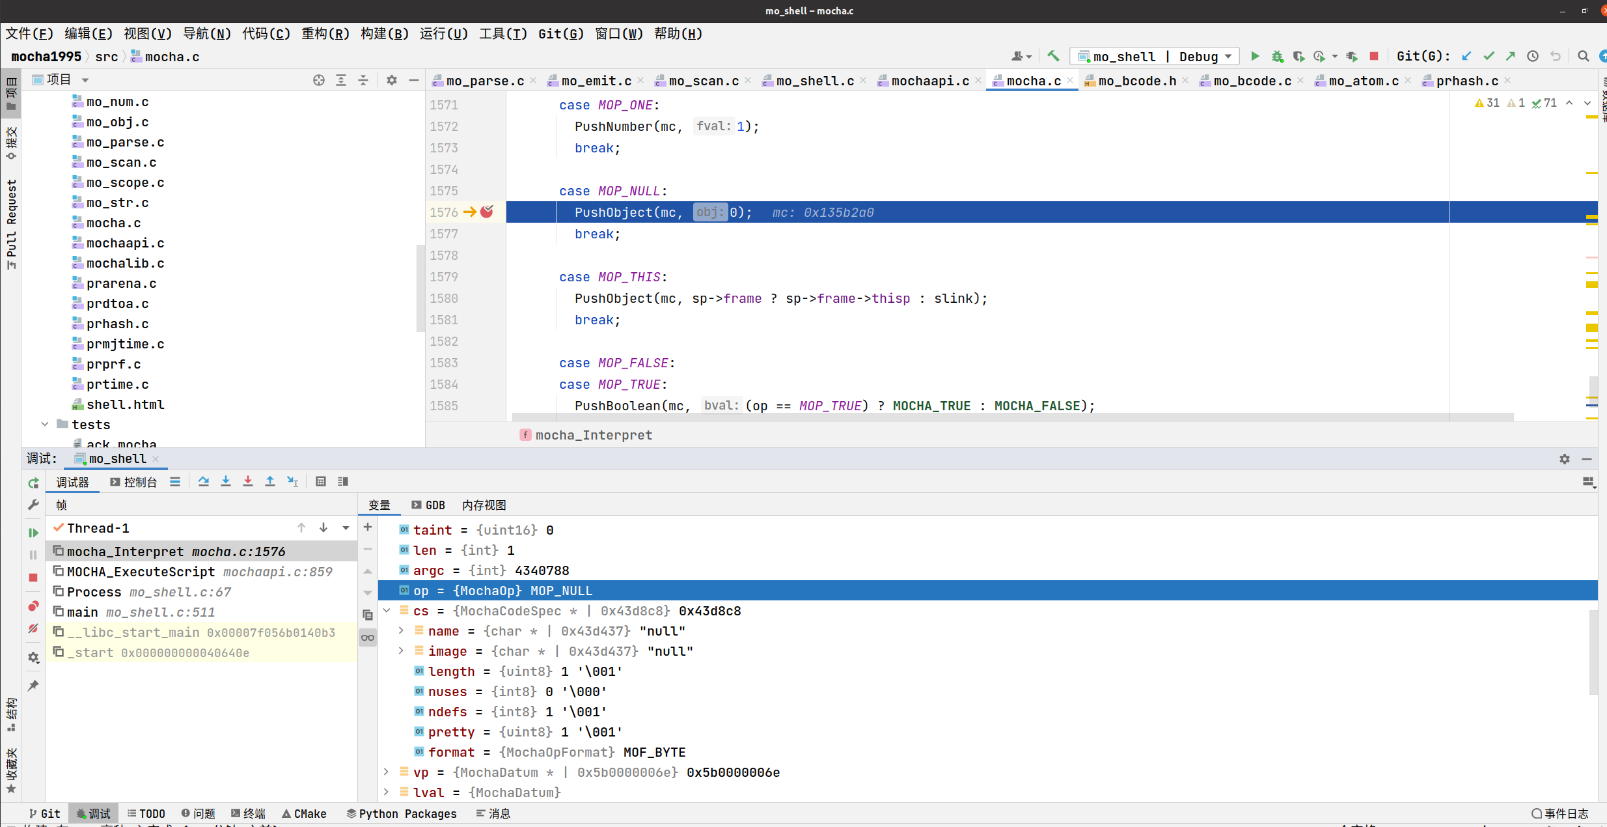
Task: Click the Resume Program green icon
Action: pos(33,533)
